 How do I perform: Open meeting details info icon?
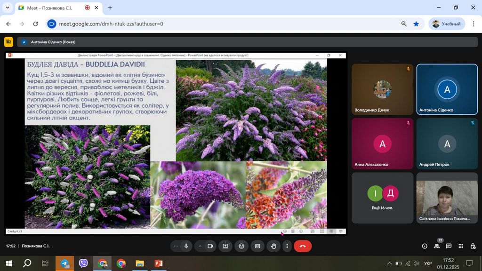click(425, 246)
